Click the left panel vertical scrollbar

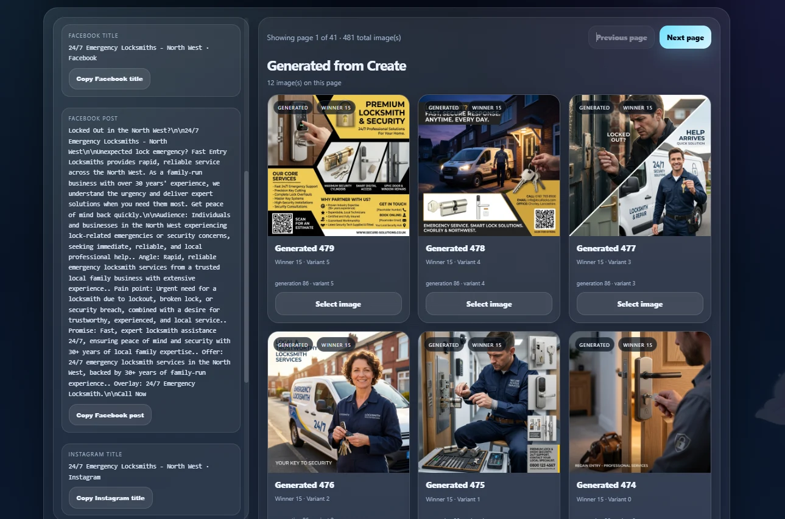(246, 277)
